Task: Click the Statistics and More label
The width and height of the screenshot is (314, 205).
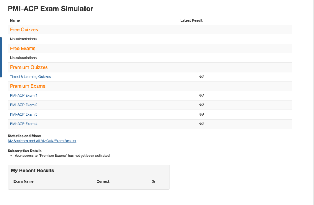Action: point(24,136)
